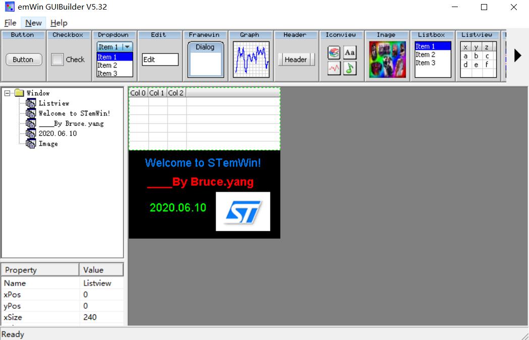Select the 2020.06.10 tree item
Image resolution: width=529 pixels, height=340 pixels.
pyautogui.click(x=58, y=134)
